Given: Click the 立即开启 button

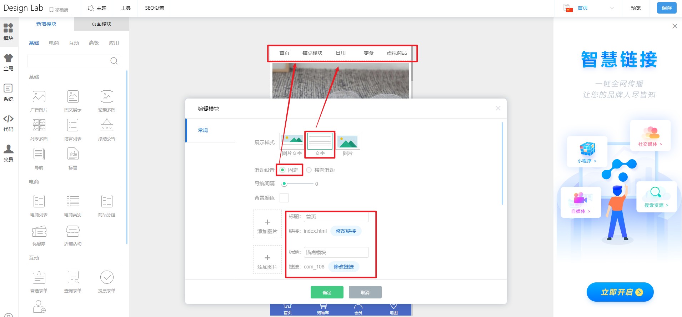Looking at the screenshot, I should [620, 292].
